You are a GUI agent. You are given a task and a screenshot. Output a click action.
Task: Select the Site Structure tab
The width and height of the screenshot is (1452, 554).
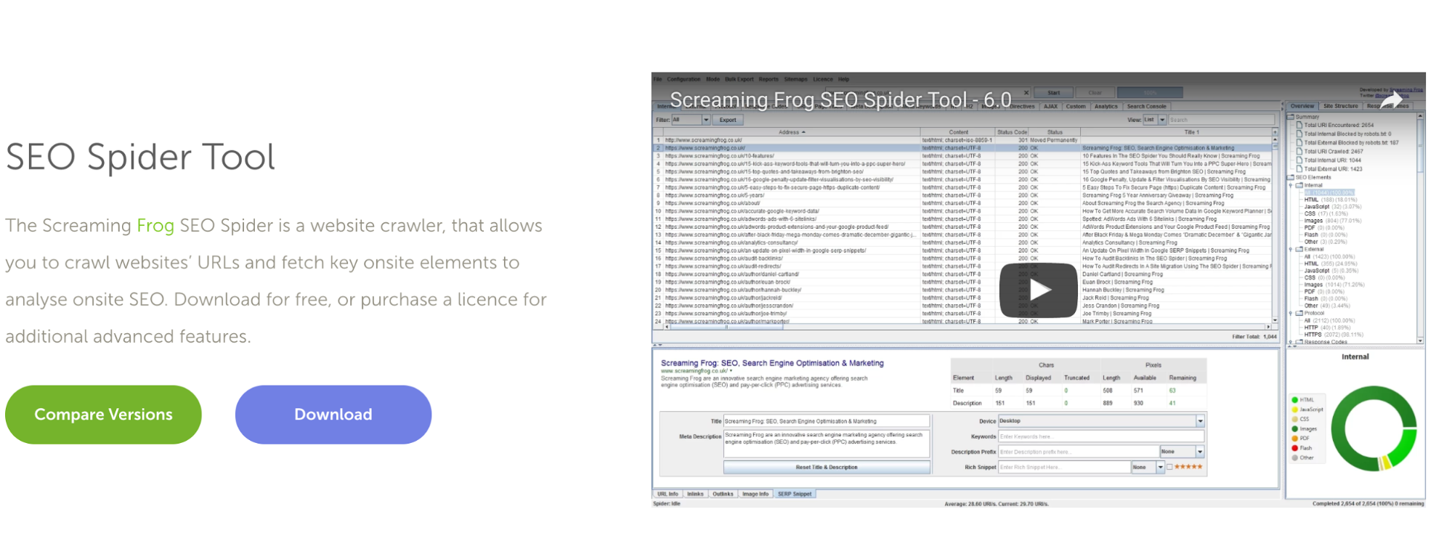[x=1340, y=106]
